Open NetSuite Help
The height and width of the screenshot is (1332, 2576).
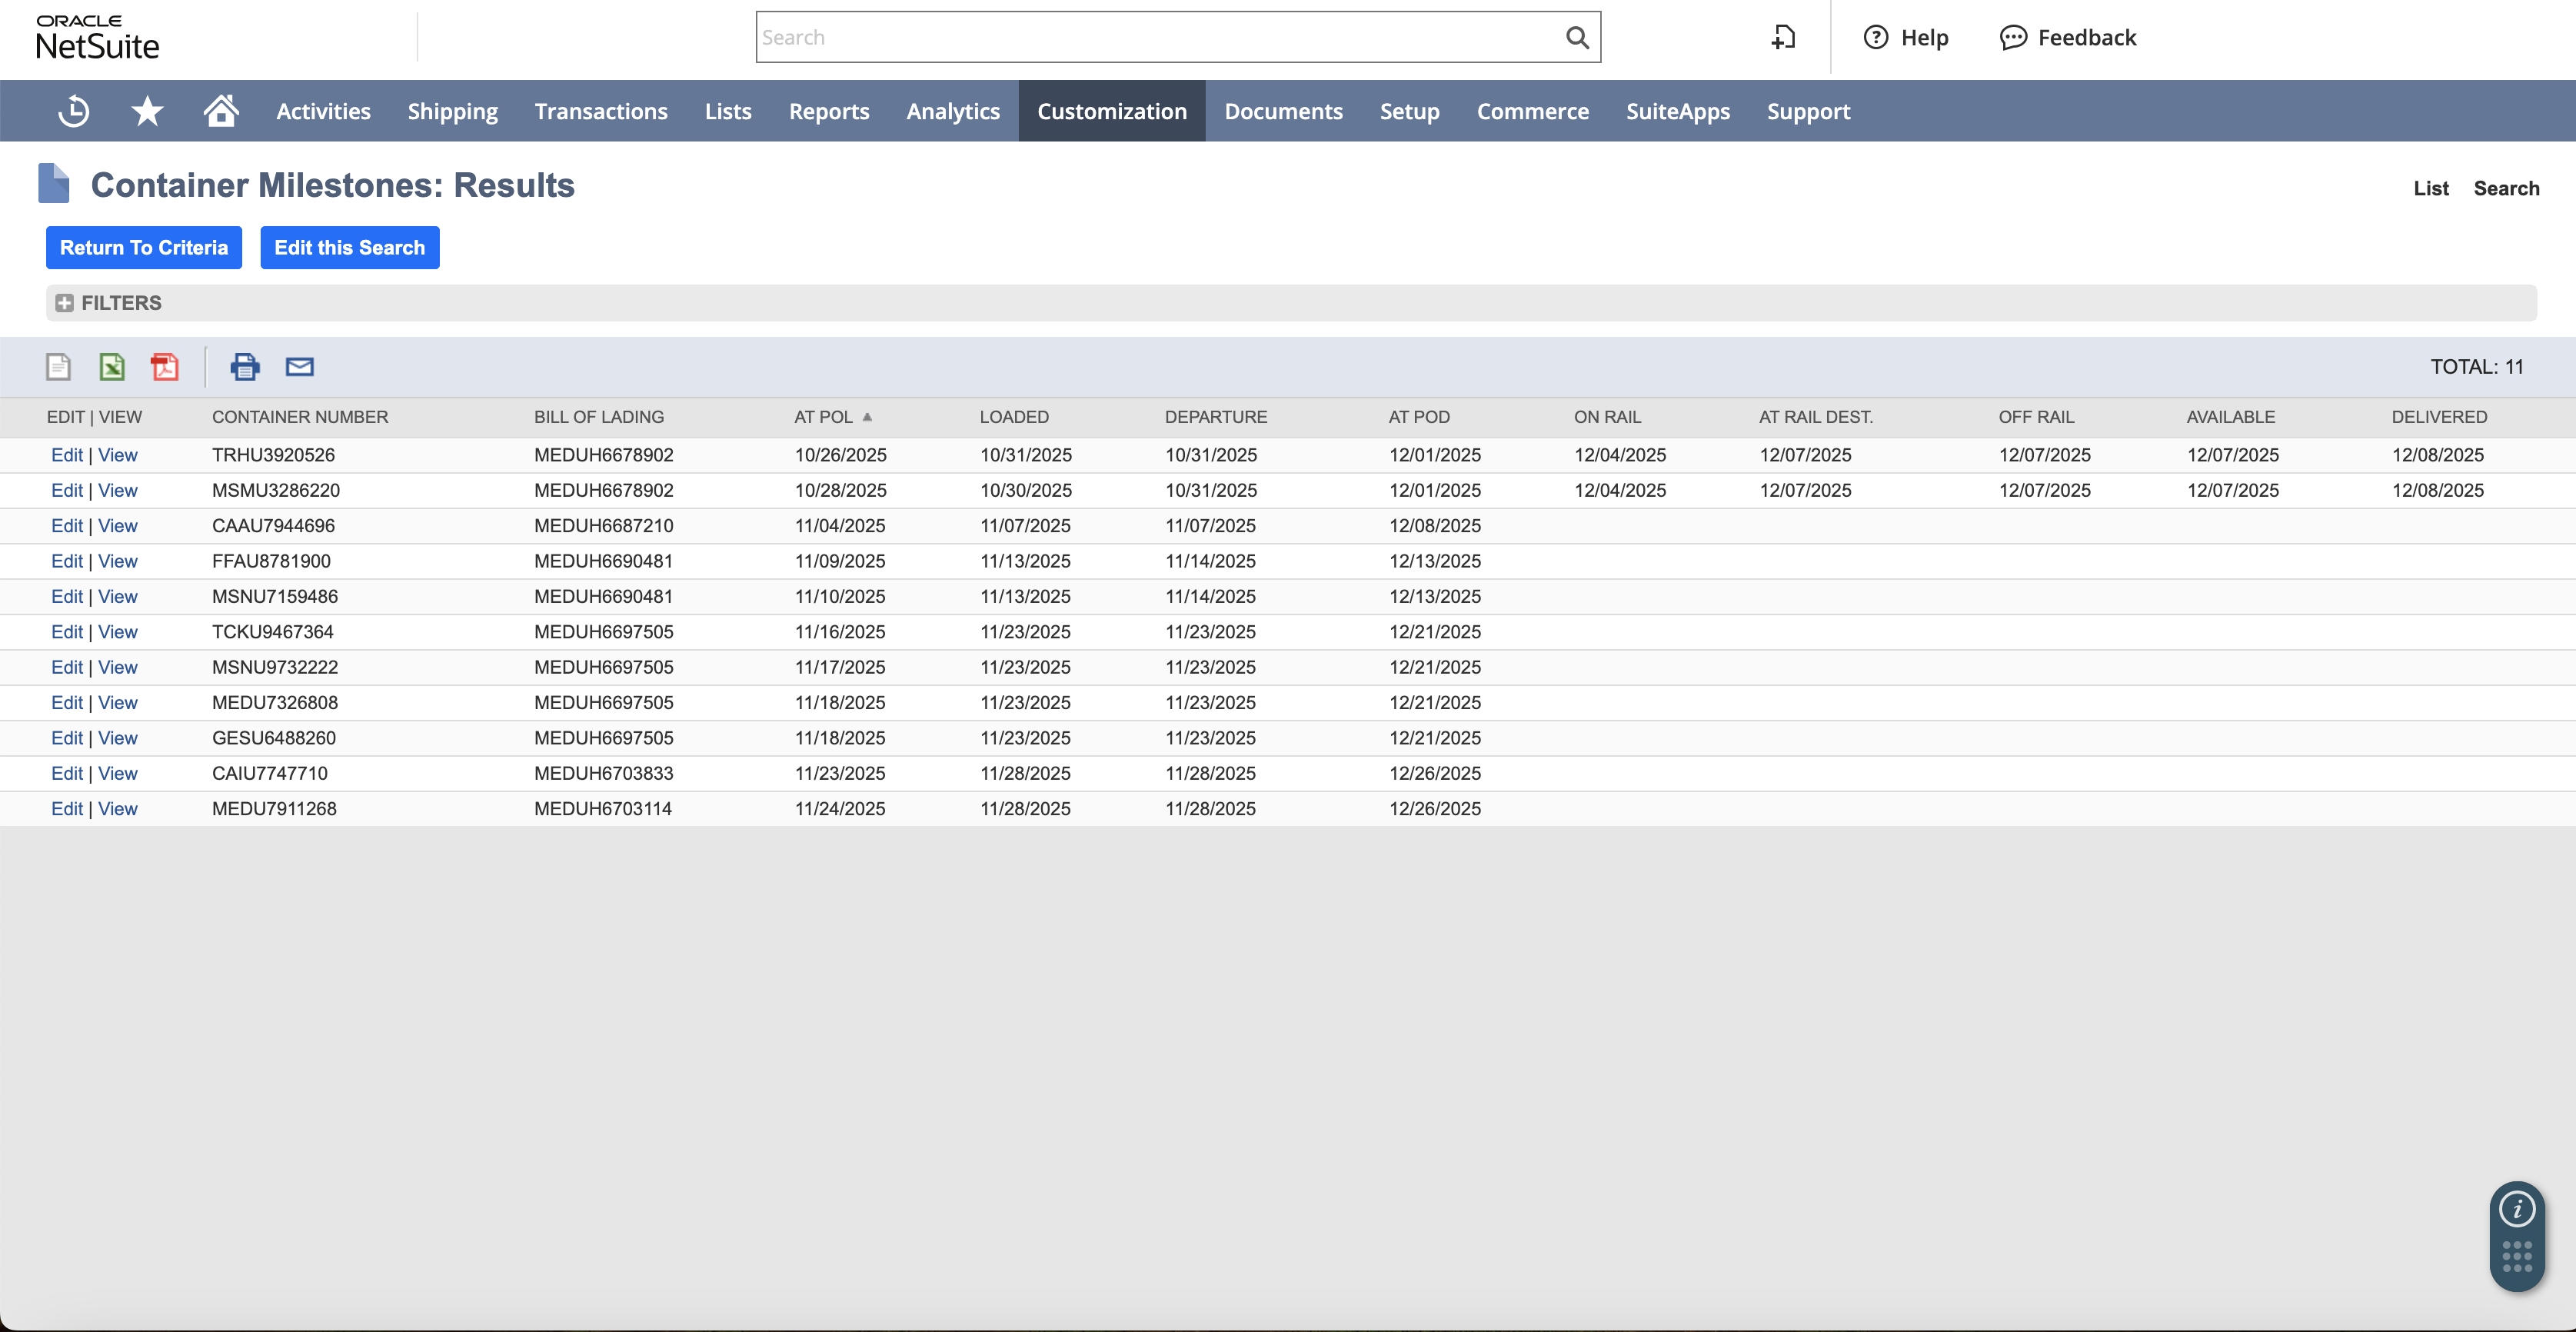pyautogui.click(x=1905, y=37)
